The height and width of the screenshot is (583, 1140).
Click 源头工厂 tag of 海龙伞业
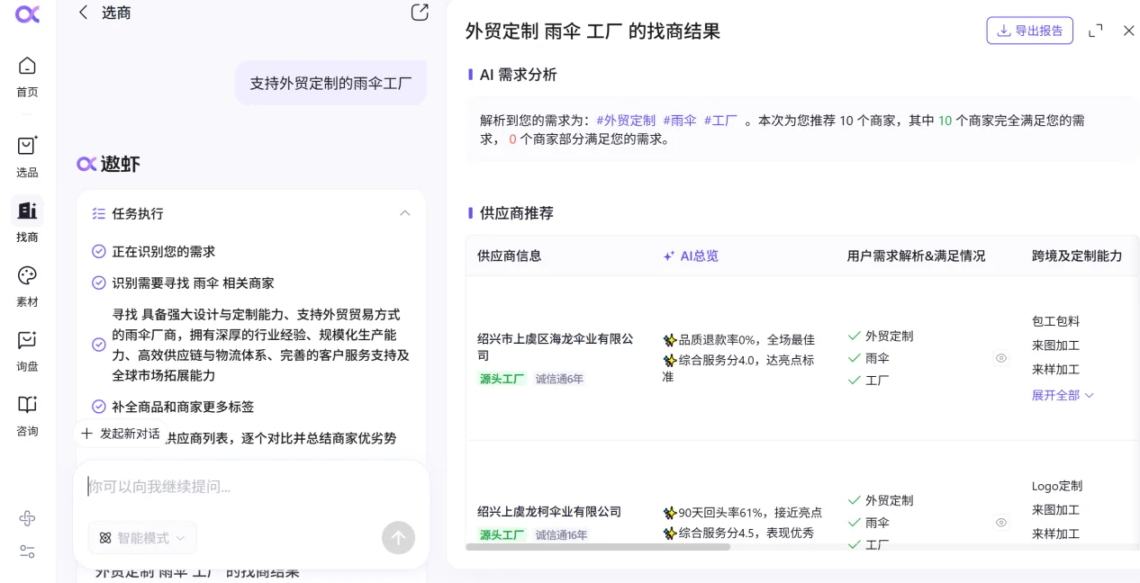pos(502,379)
